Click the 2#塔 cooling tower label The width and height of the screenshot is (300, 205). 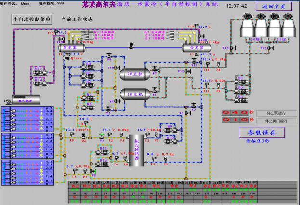click(256, 39)
